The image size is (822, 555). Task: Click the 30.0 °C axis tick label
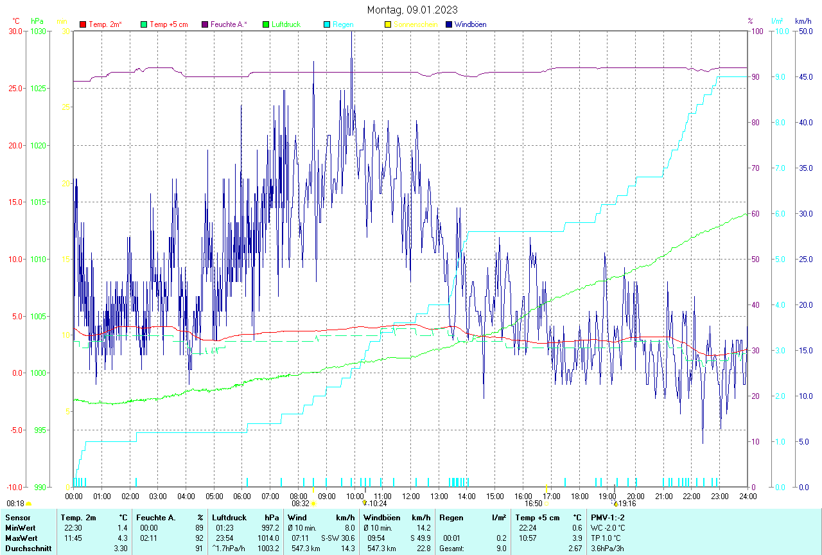(15, 31)
